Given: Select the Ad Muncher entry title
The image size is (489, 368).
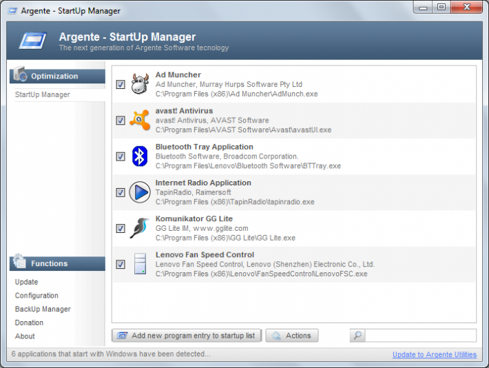Looking at the screenshot, I should click(x=178, y=75).
